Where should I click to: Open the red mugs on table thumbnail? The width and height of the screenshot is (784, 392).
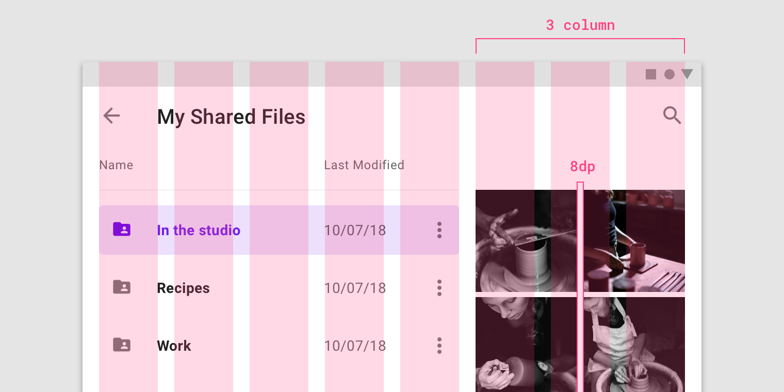point(634,241)
